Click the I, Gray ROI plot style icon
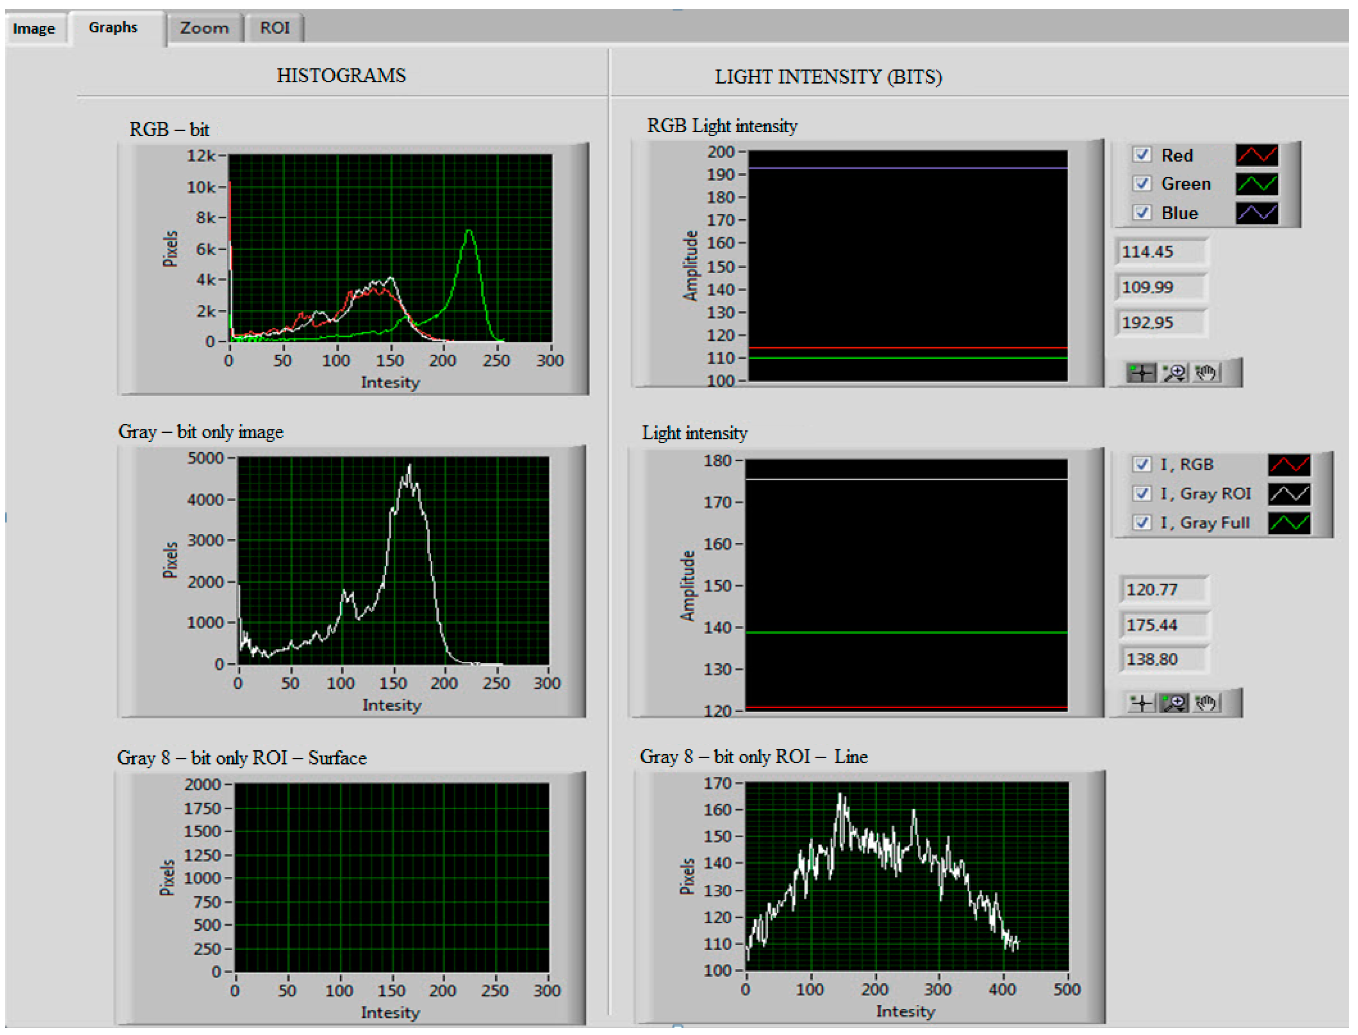Viewport: 1358px width, 1035px height. 1289,494
